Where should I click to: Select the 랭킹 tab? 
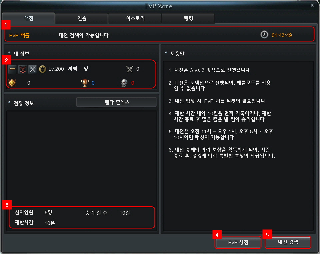click(x=188, y=19)
